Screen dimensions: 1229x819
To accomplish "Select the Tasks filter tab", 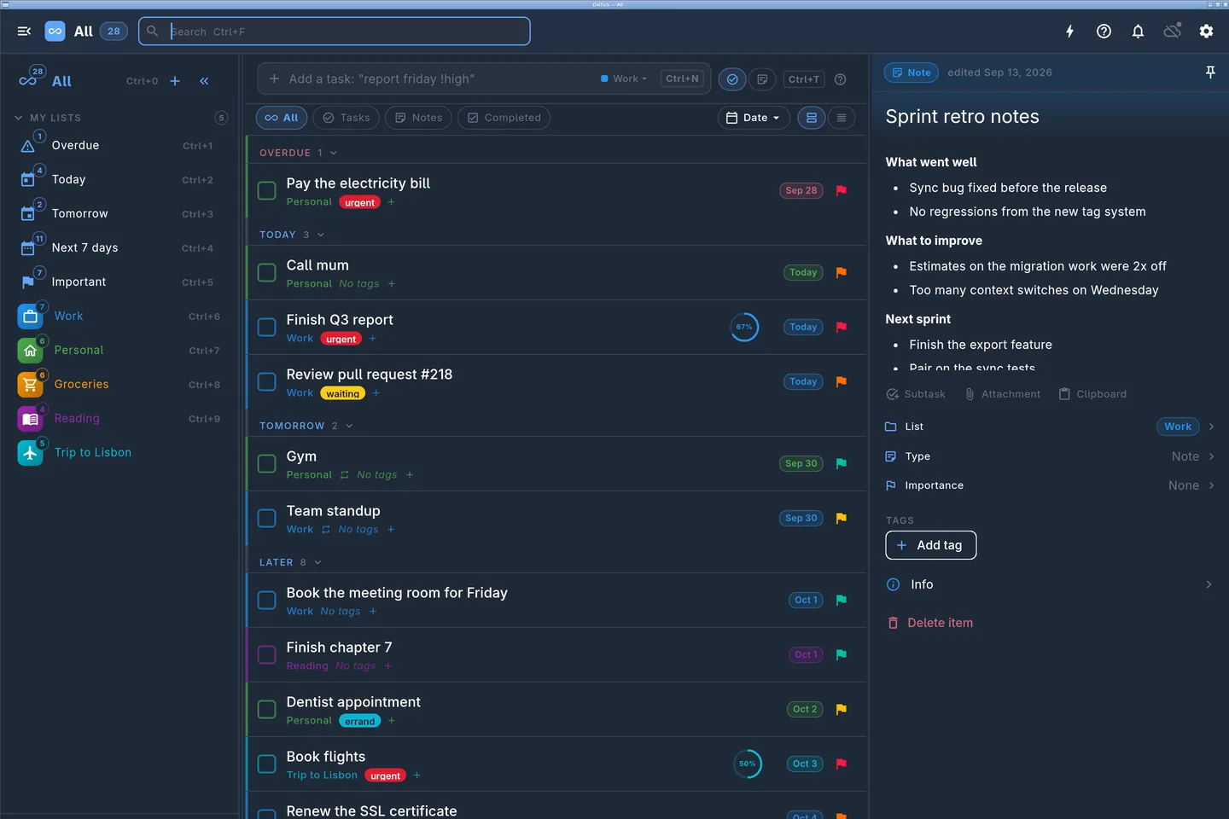I will point(347,118).
